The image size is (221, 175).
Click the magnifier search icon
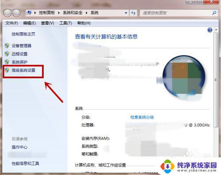(x=214, y=13)
